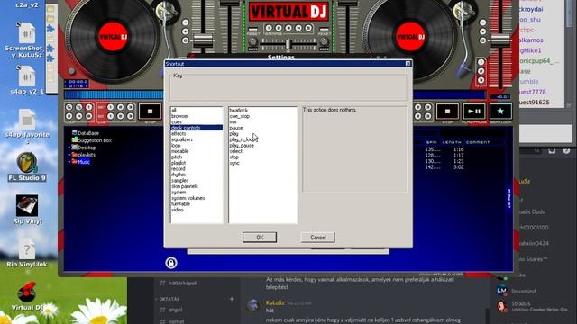Click the left deck waveform progress bar
Screen dimensions: 577x324
pyautogui.click(x=114, y=94)
